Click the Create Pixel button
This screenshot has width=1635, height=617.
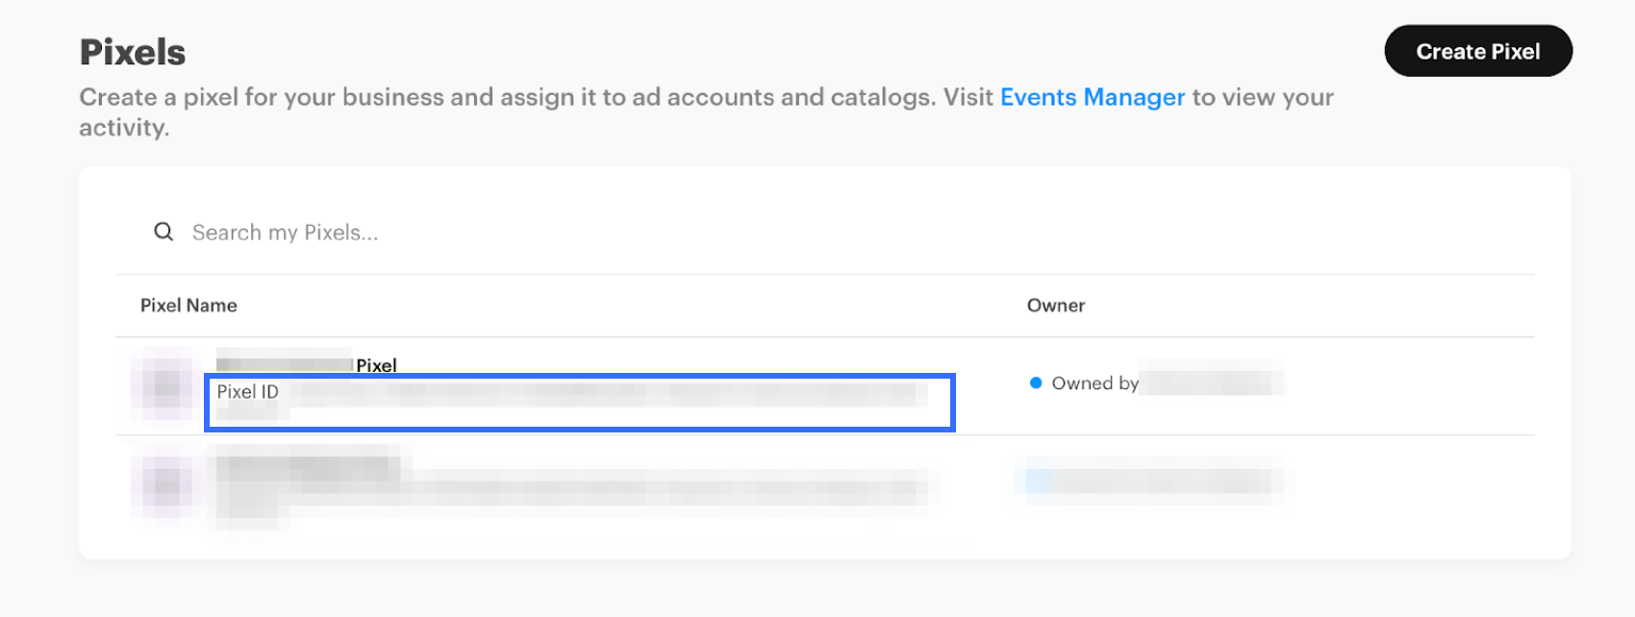(1477, 52)
